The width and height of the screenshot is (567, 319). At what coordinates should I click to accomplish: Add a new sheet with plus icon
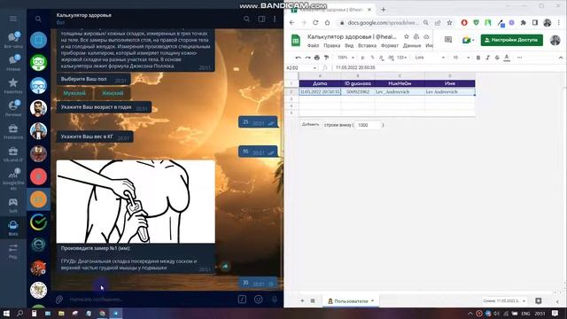pos(302,300)
